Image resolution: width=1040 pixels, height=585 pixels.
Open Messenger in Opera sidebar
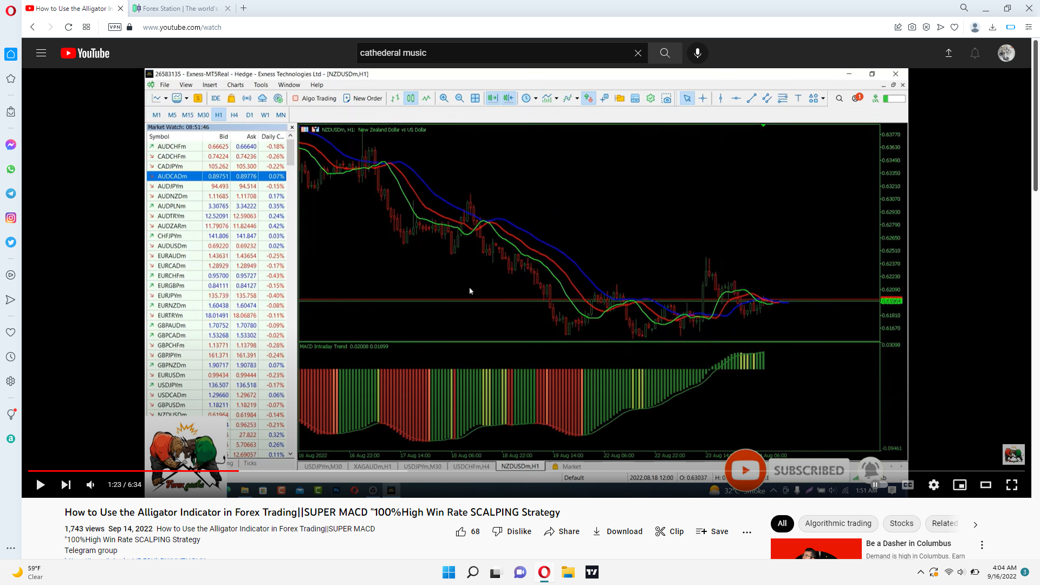11,145
